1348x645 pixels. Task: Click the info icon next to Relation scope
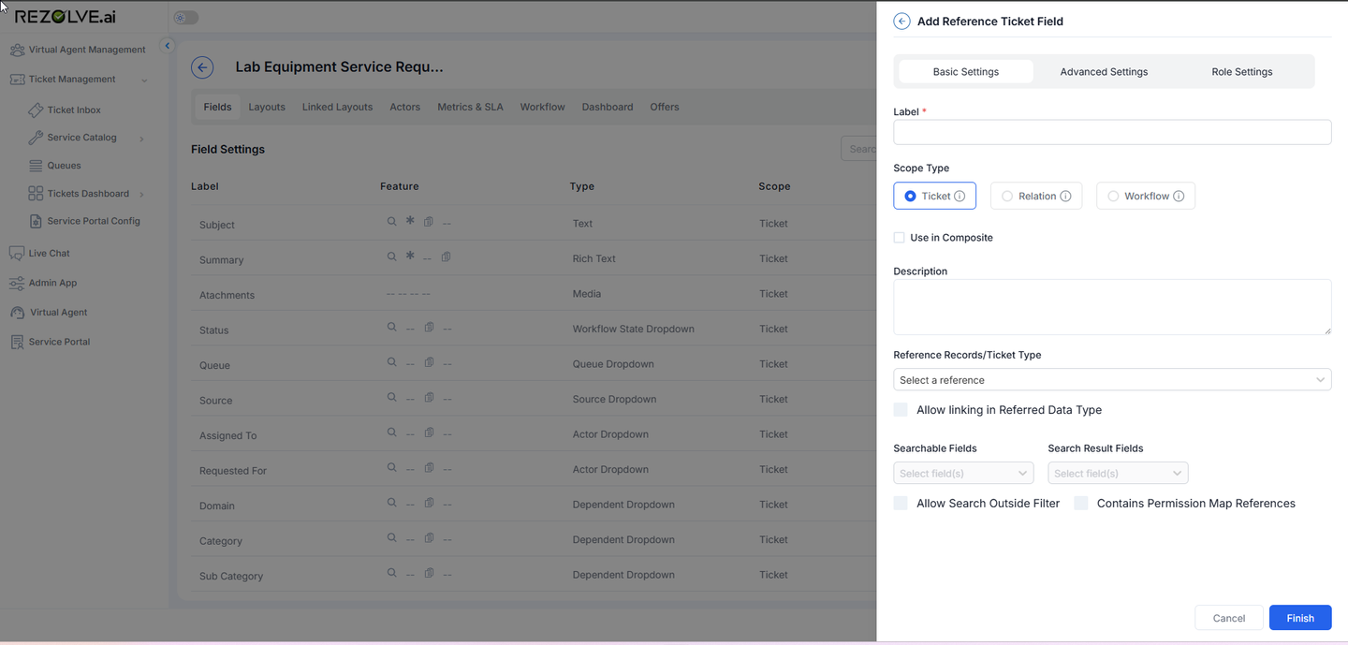(x=1065, y=197)
